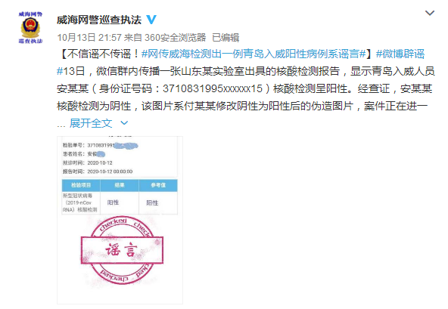Click the 结果 column header in image
This screenshot has height=309, width=448.
tap(120, 185)
